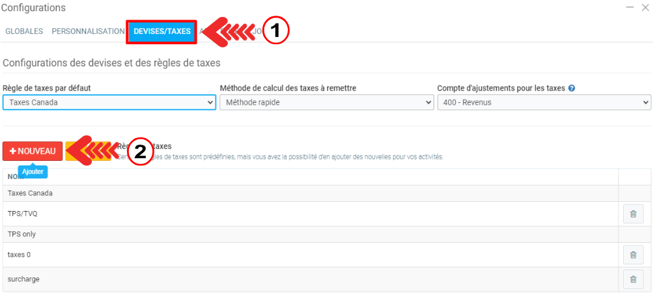The height and width of the screenshot is (293, 653).
Task: Expand Méthode de calcul des taxes dropdown
Action: pos(326,103)
